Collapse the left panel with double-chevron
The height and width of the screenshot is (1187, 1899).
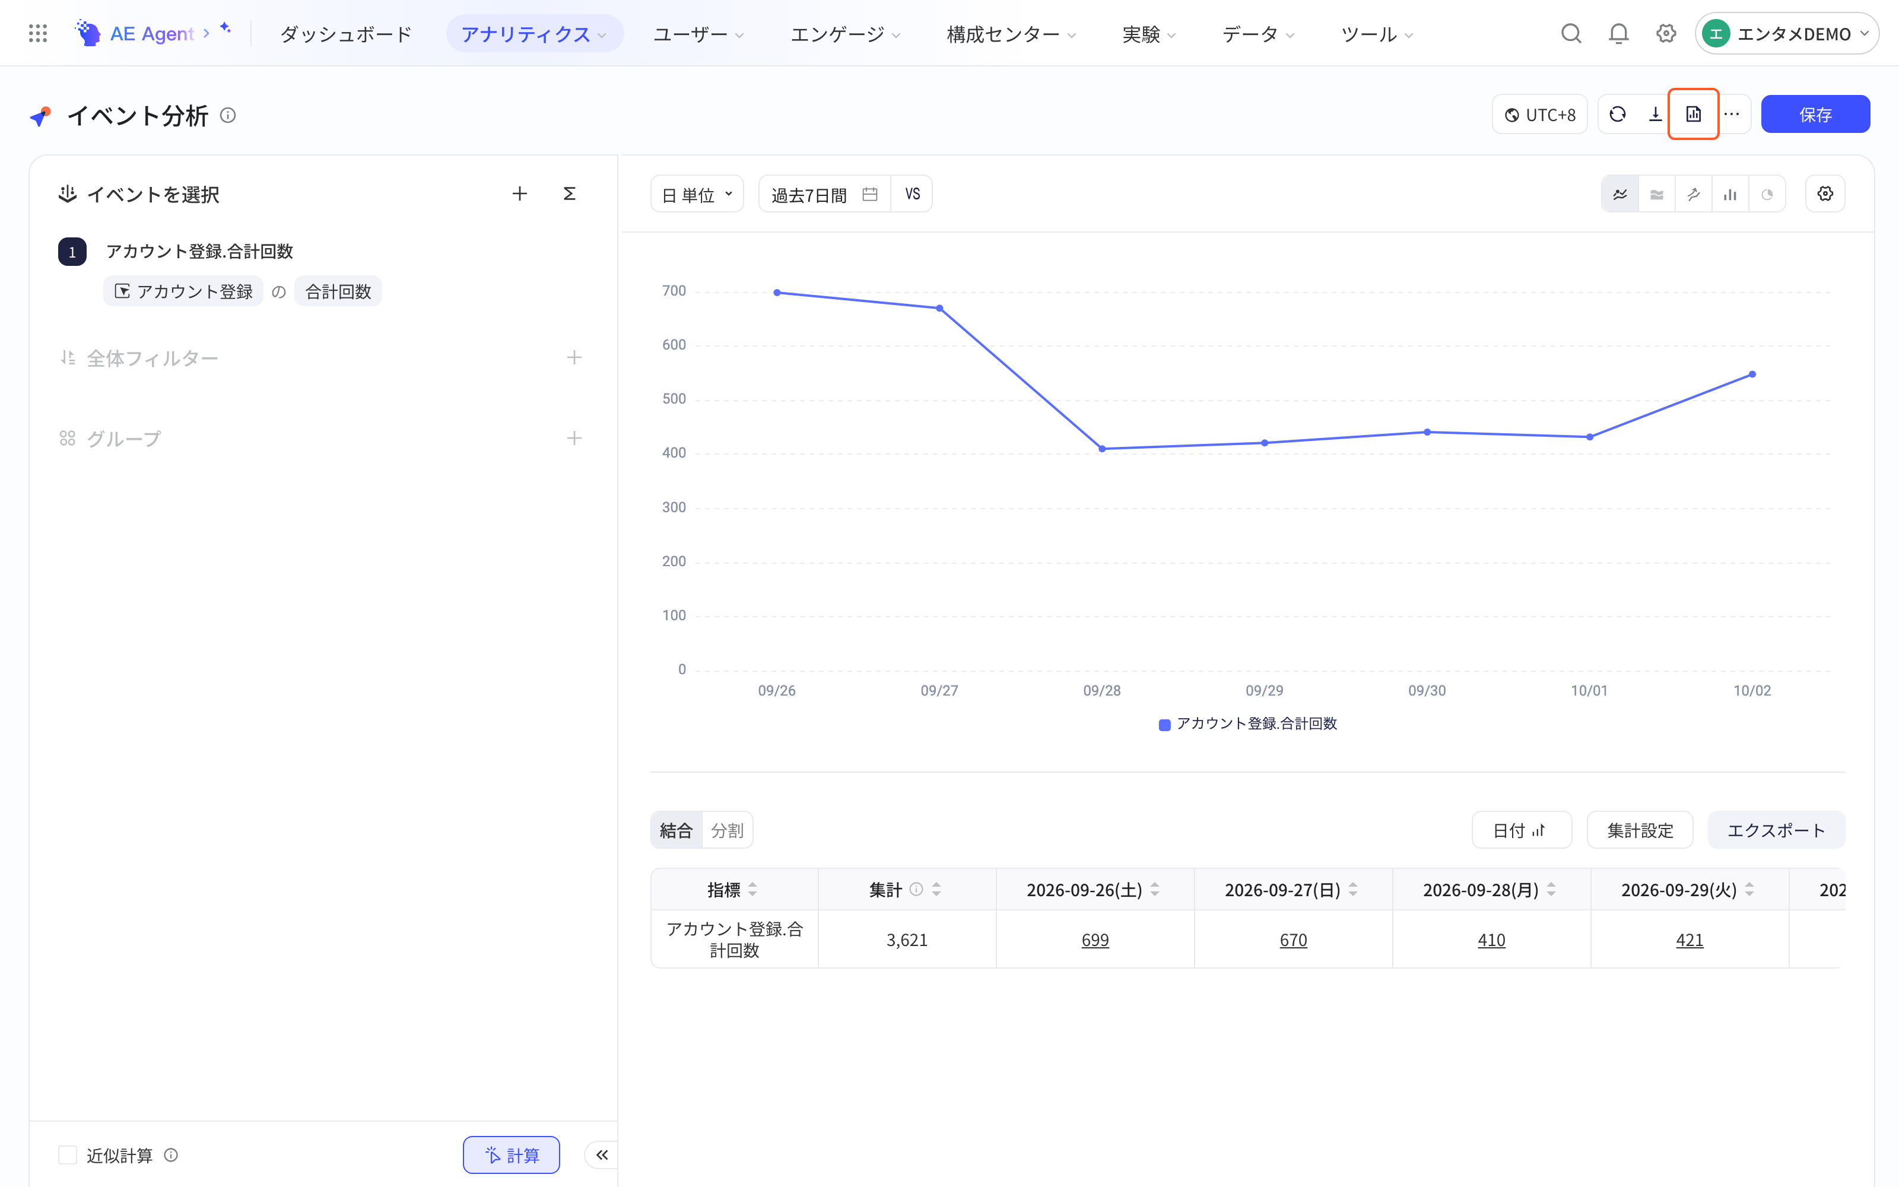(602, 1155)
